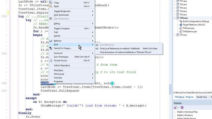Open the Unfold submenu

pyautogui.click(x=72, y=36)
